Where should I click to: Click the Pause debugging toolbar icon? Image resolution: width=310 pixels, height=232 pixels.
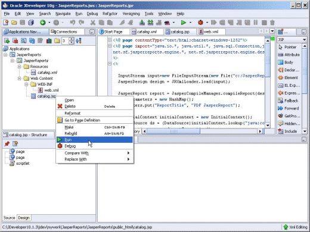[x=256, y=23]
